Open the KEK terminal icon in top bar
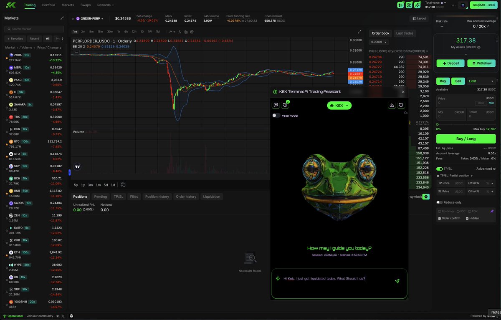Image resolution: width=501 pixels, height=320 pixels. point(409,5)
